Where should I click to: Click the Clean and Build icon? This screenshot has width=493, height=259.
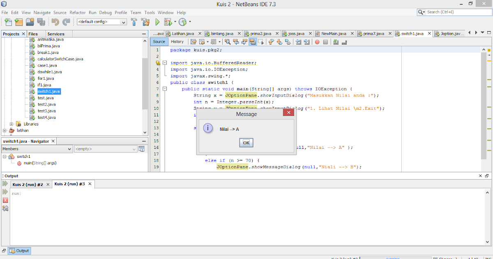coord(145,22)
